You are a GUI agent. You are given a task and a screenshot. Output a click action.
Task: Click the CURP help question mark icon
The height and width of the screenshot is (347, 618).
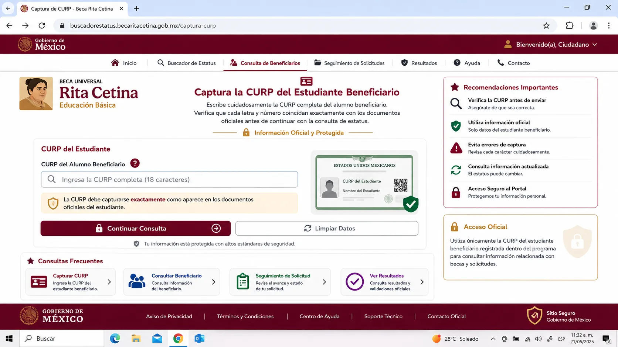click(135, 163)
